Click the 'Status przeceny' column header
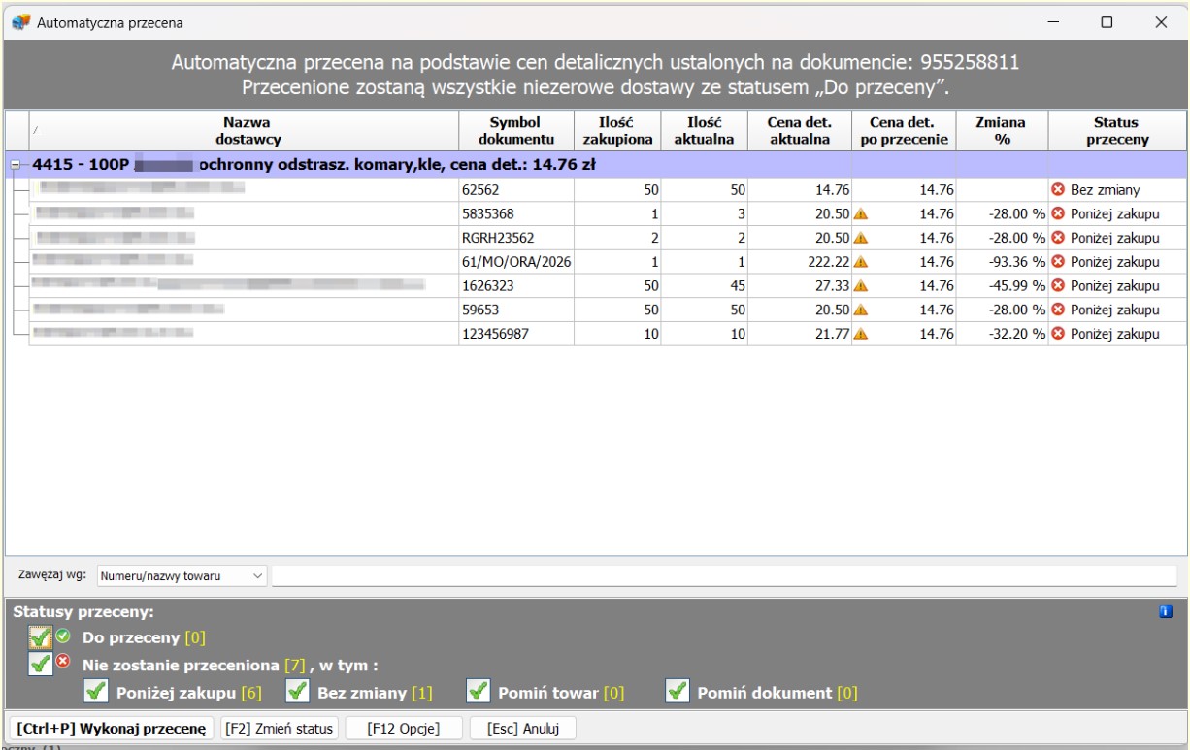 pyautogui.click(x=1116, y=131)
